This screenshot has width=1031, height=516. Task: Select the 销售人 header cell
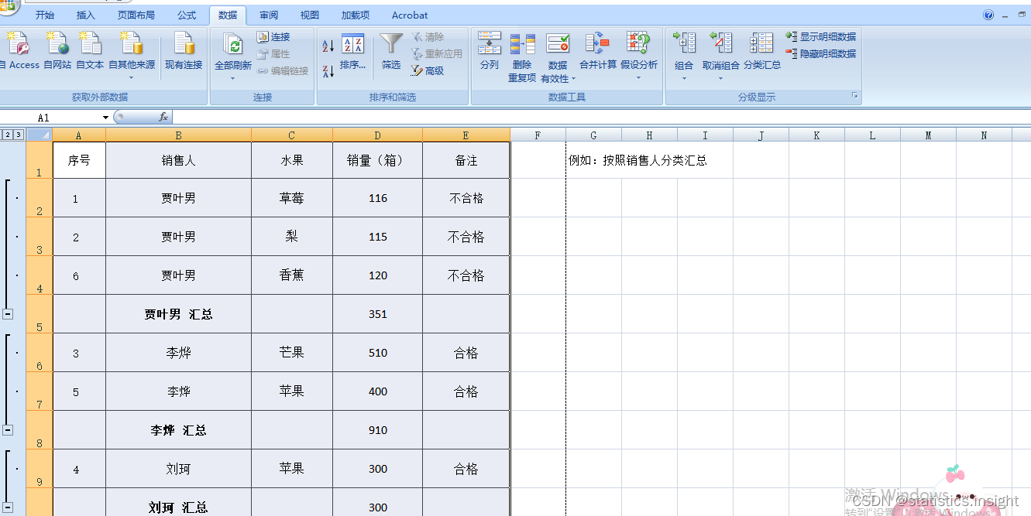(x=178, y=160)
